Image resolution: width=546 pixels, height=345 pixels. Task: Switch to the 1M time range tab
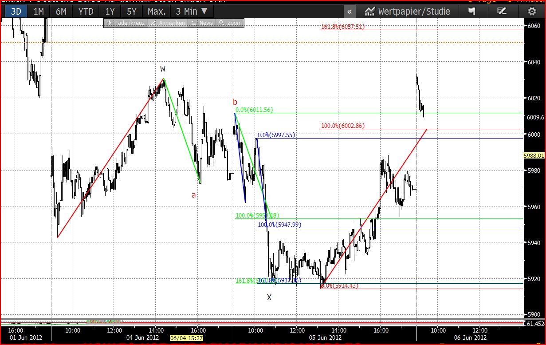(39, 12)
